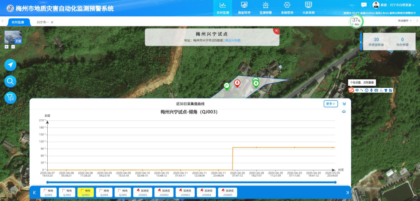420x201 pixels.
Task: Toggle punctuation mode in Sogou bar
Action: click(362, 90)
